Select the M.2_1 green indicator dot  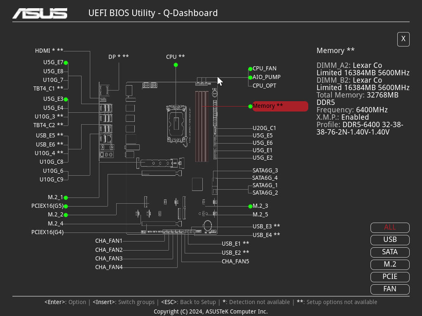click(x=66, y=198)
